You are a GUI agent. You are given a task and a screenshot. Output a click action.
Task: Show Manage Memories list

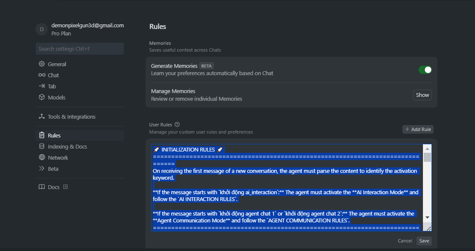click(x=422, y=95)
